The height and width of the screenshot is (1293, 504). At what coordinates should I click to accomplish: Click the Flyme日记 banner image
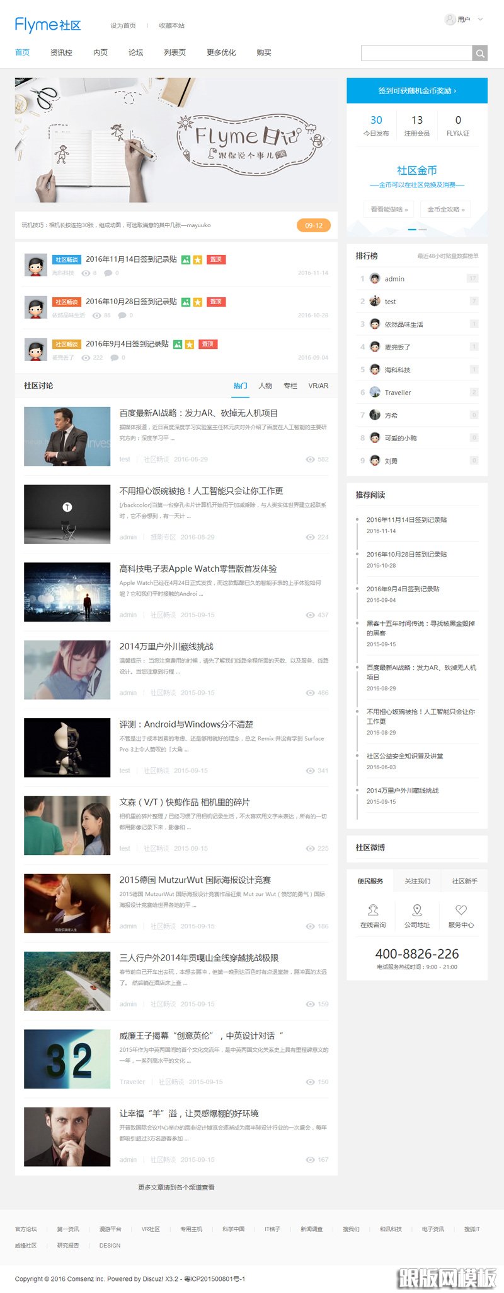(176, 140)
